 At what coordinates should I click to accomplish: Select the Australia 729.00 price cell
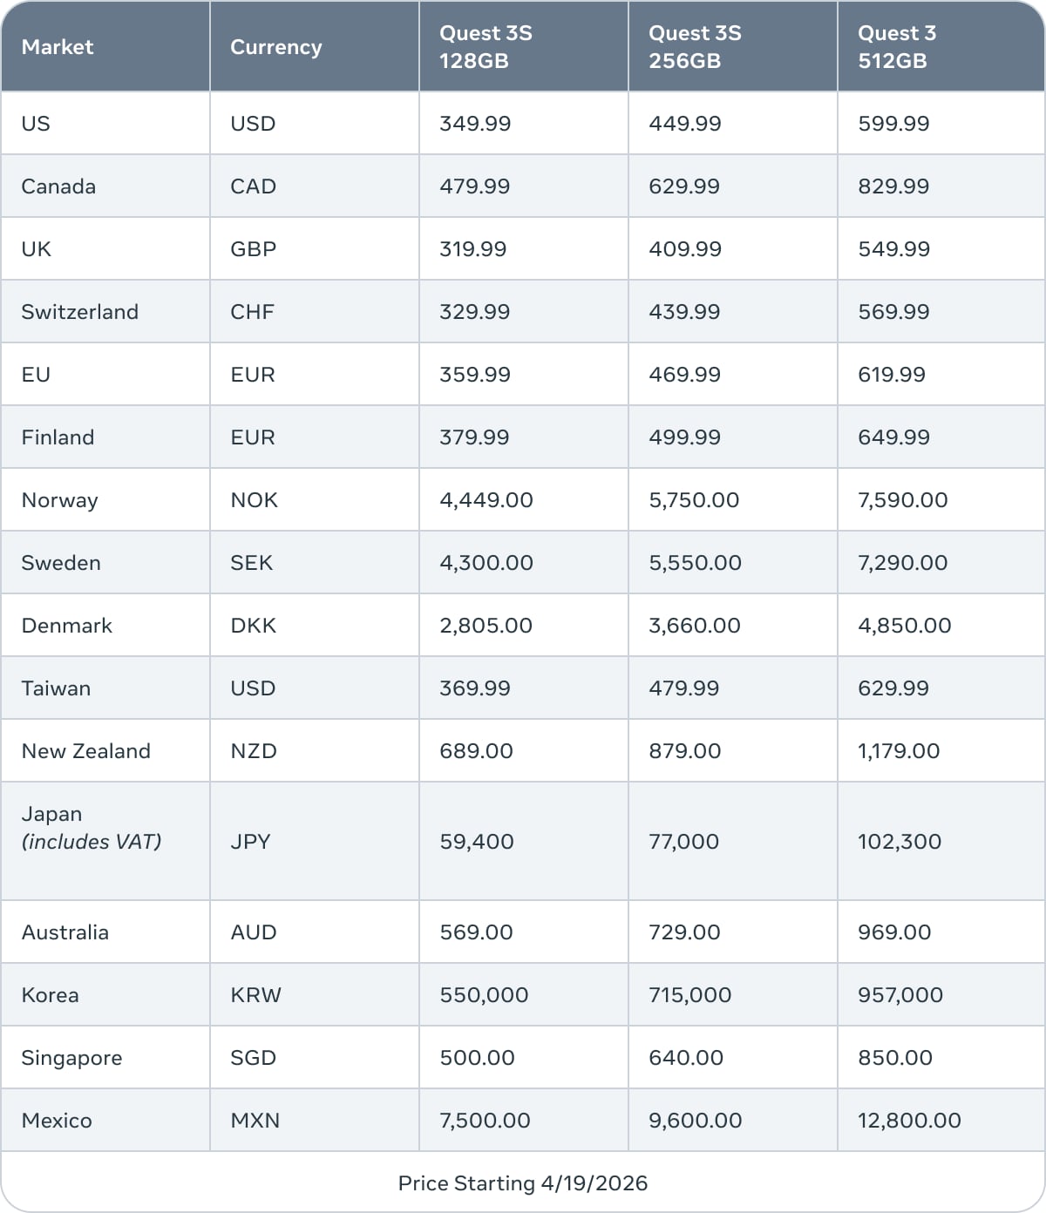click(x=684, y=932)
